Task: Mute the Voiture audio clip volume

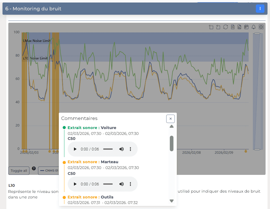Action: click(x=122, y=149)
